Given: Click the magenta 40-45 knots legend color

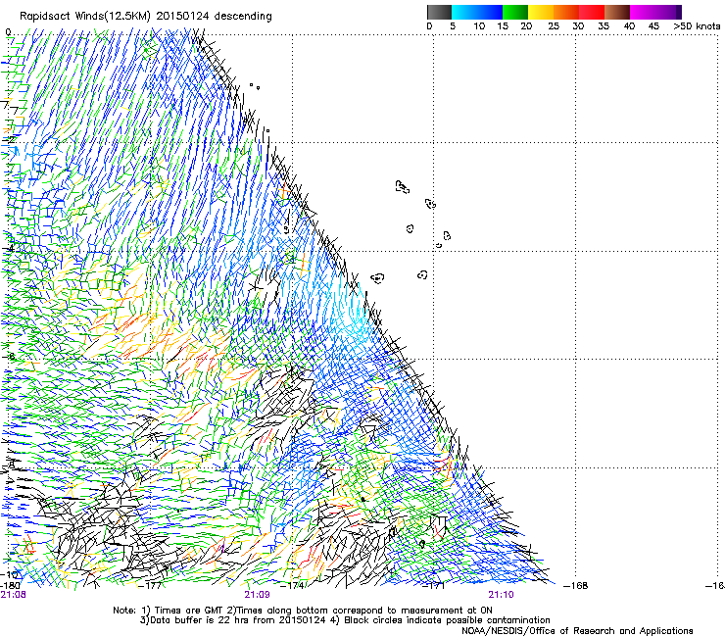Looking at the screenshot, I should click(x=643, y=12).
